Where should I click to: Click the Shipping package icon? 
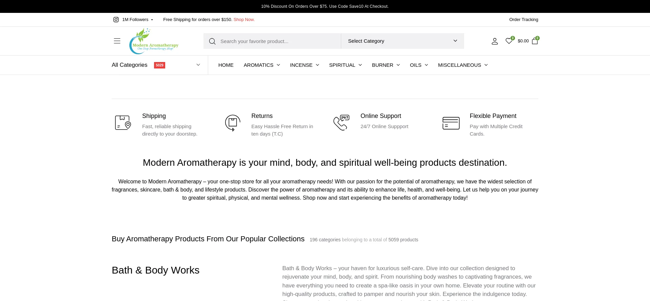(x=123, y=123)
